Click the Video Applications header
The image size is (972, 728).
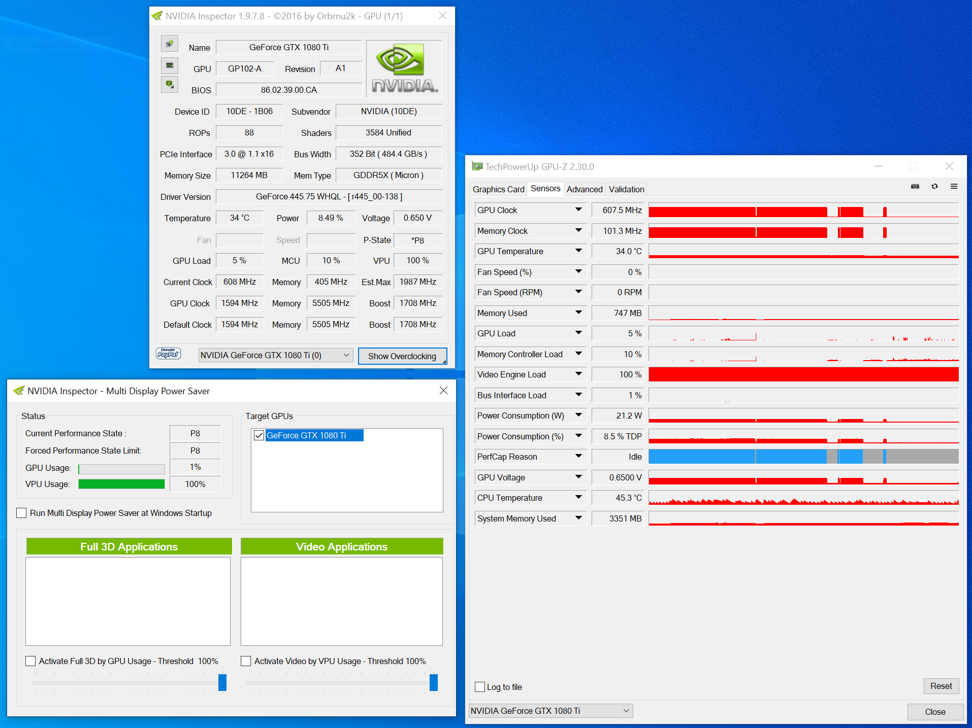(x=342, y=546)
